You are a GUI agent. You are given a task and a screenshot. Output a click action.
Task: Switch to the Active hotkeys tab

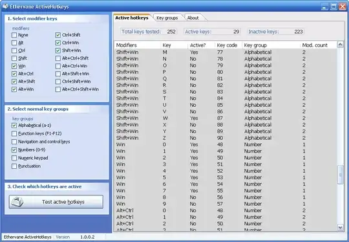tap(132, 18)
